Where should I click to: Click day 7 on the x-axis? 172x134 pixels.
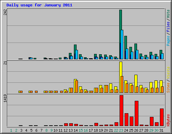41,130
